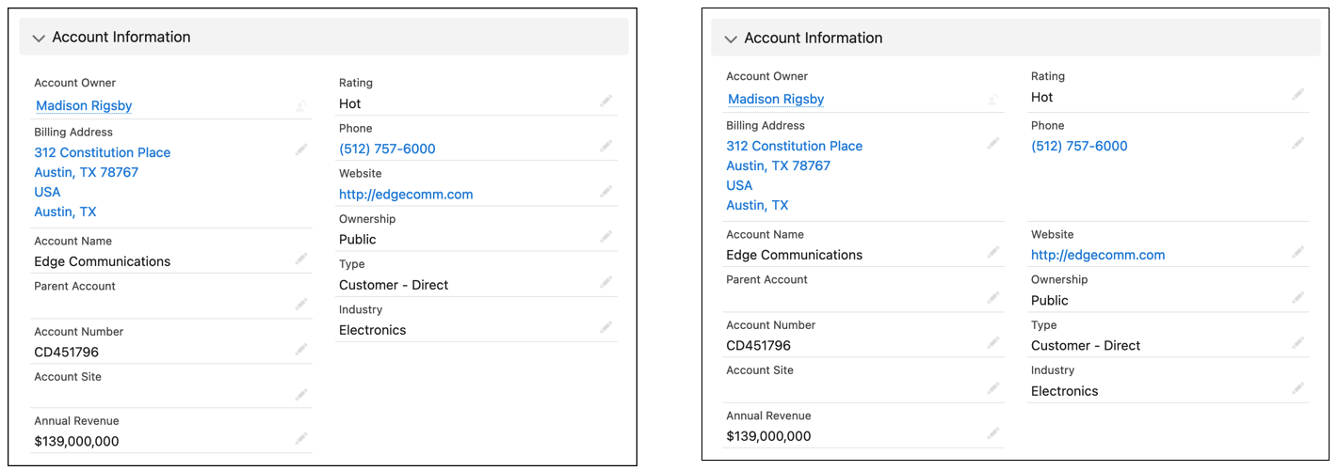1338x471 pixels.
Task: Collapse Account Information section in right panel
Action: (x=730, y=39)
